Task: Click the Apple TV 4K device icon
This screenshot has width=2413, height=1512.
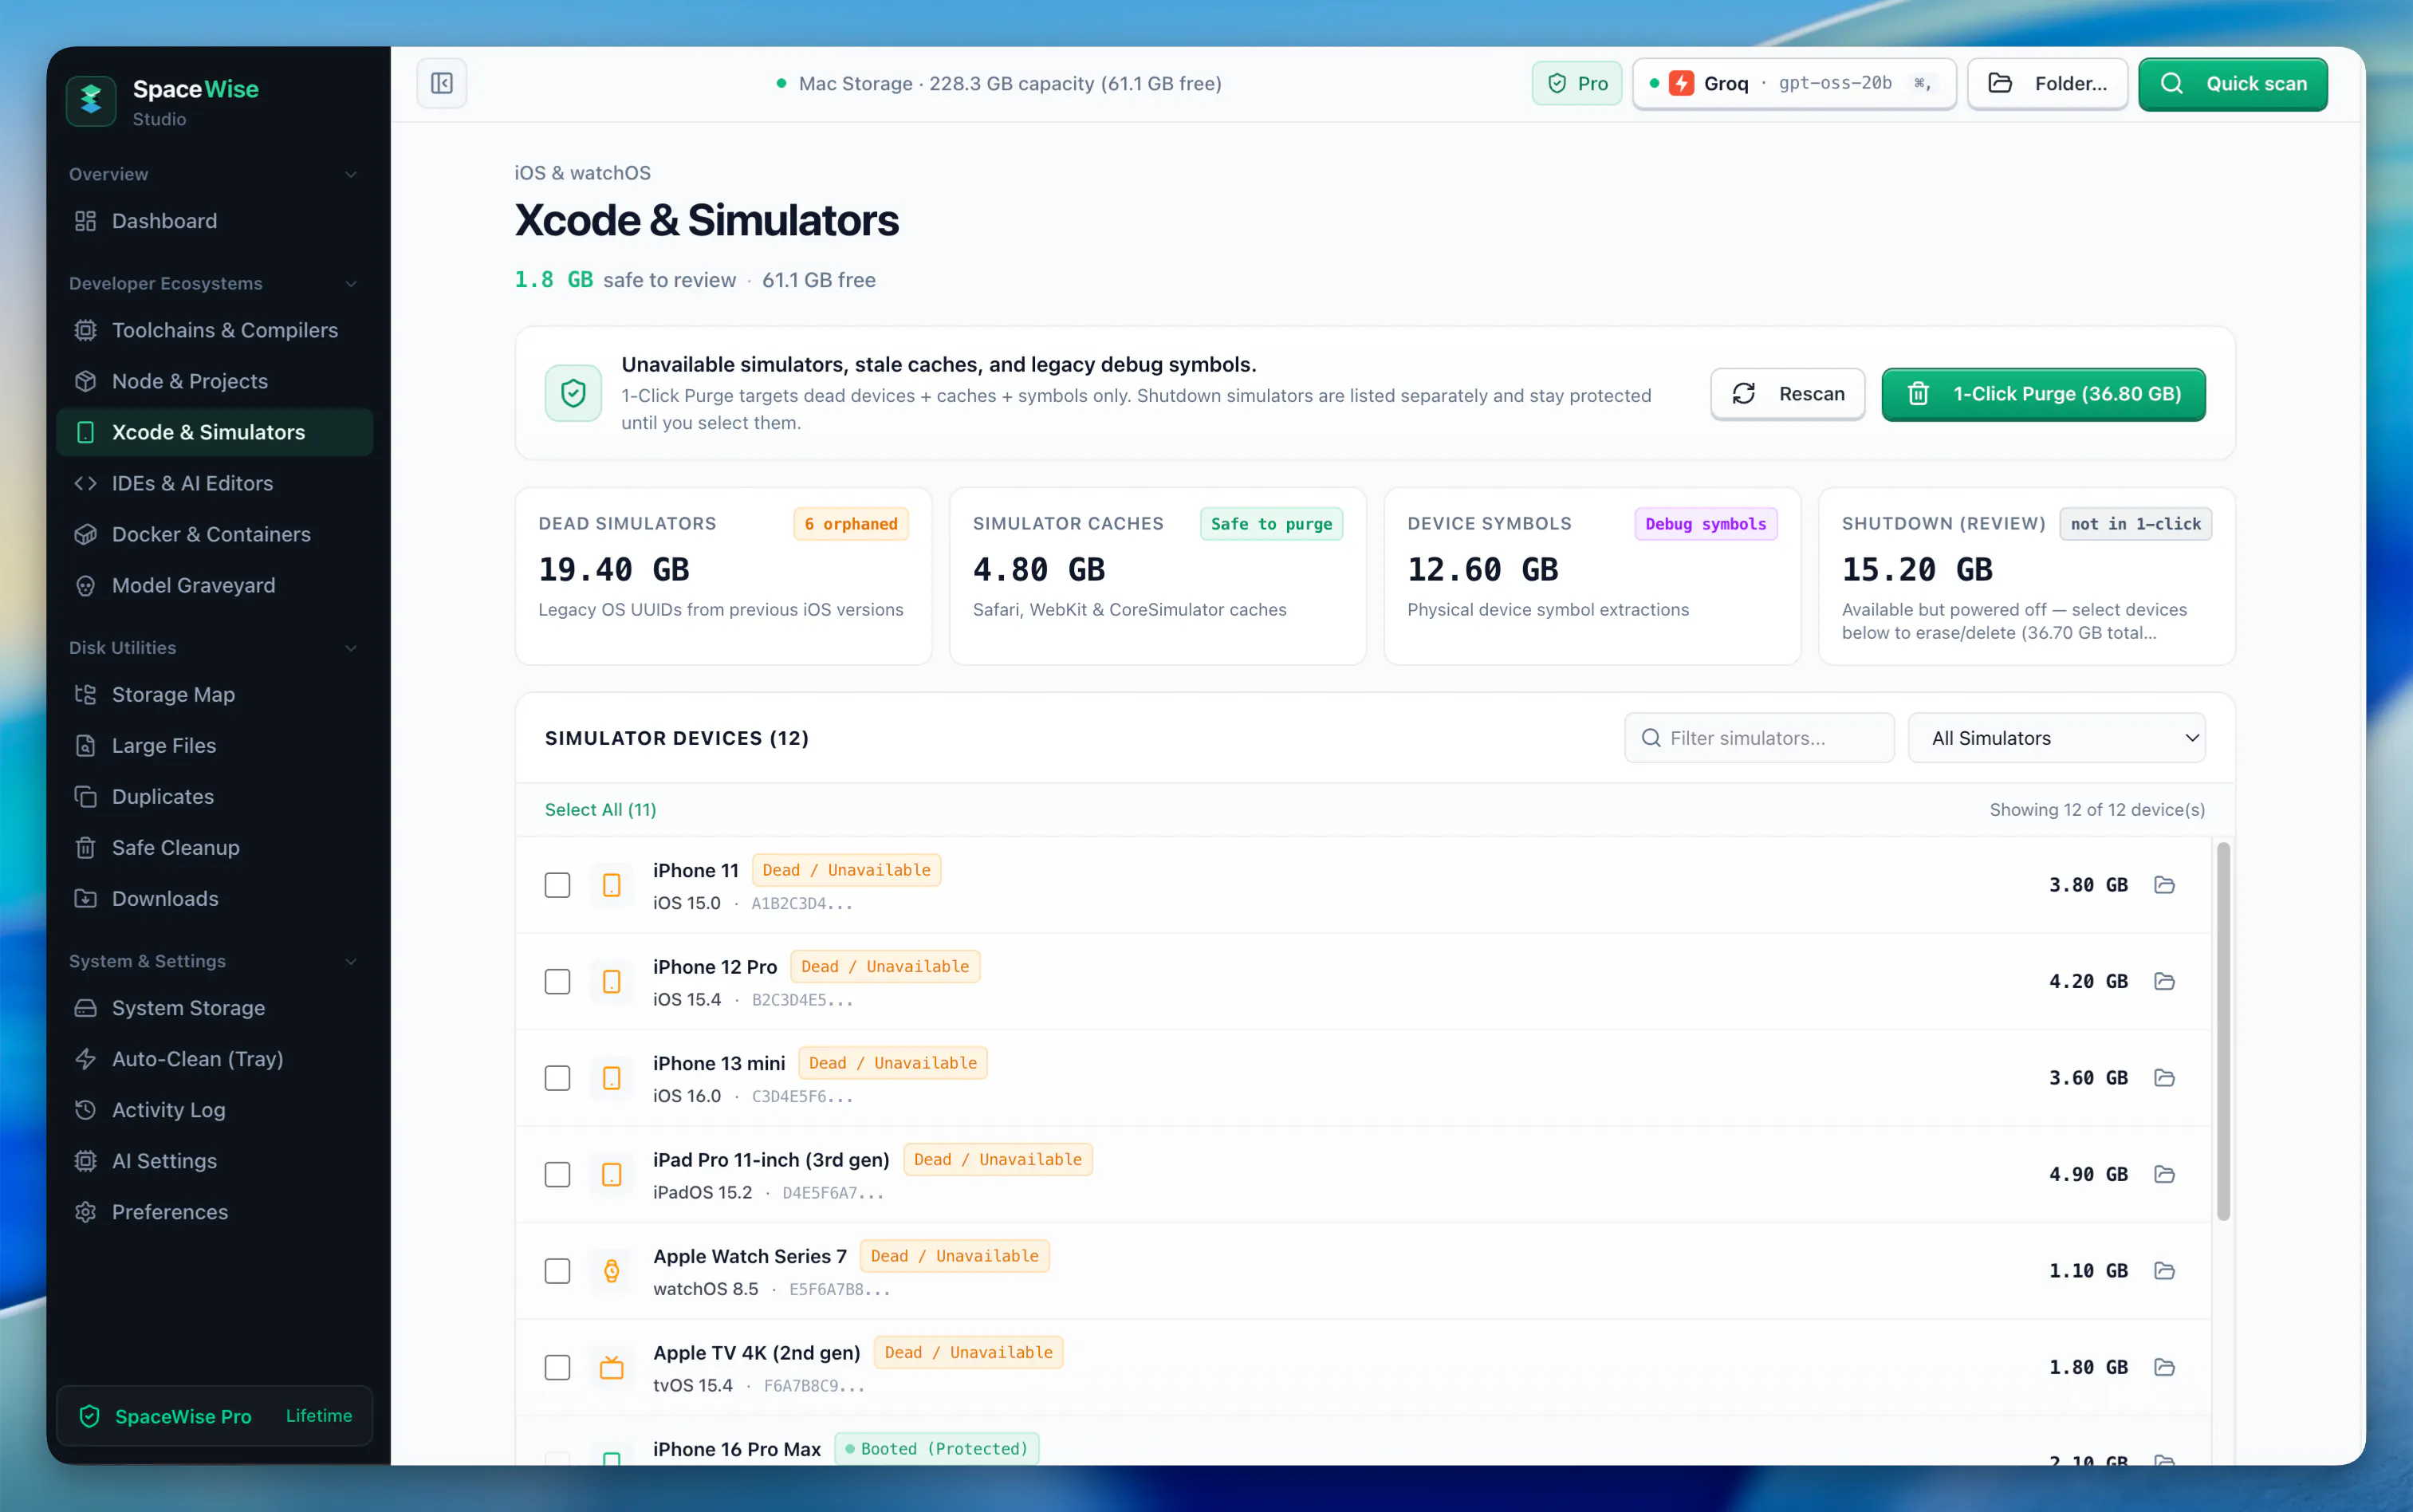Action: (x=611, y=1367)
